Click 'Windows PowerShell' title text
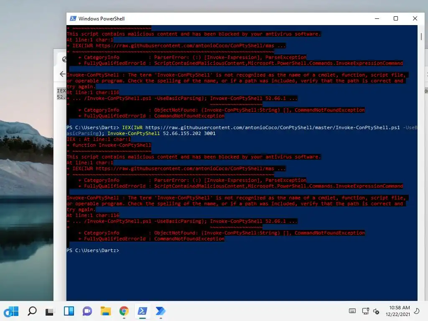428x321 pixels. pos(102,18)
